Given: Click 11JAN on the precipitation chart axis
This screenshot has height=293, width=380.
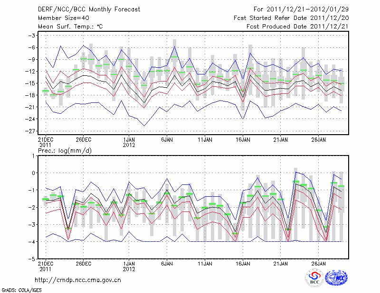Looking at the screenshot, I should coord(205,263).
